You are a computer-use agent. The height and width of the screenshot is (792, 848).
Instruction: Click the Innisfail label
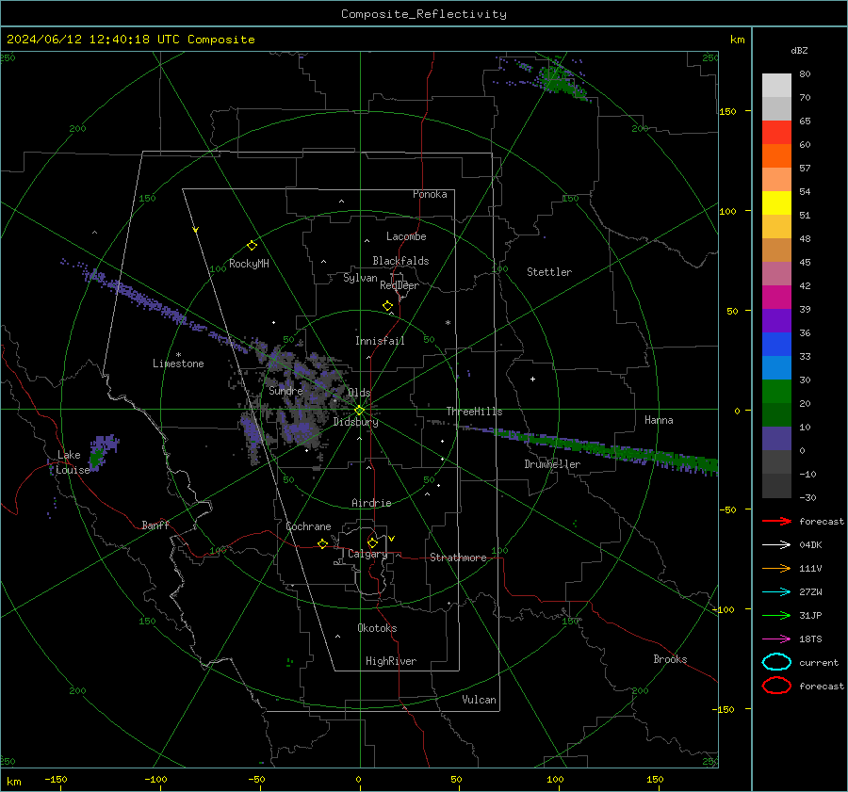click(x=380, y=341)
